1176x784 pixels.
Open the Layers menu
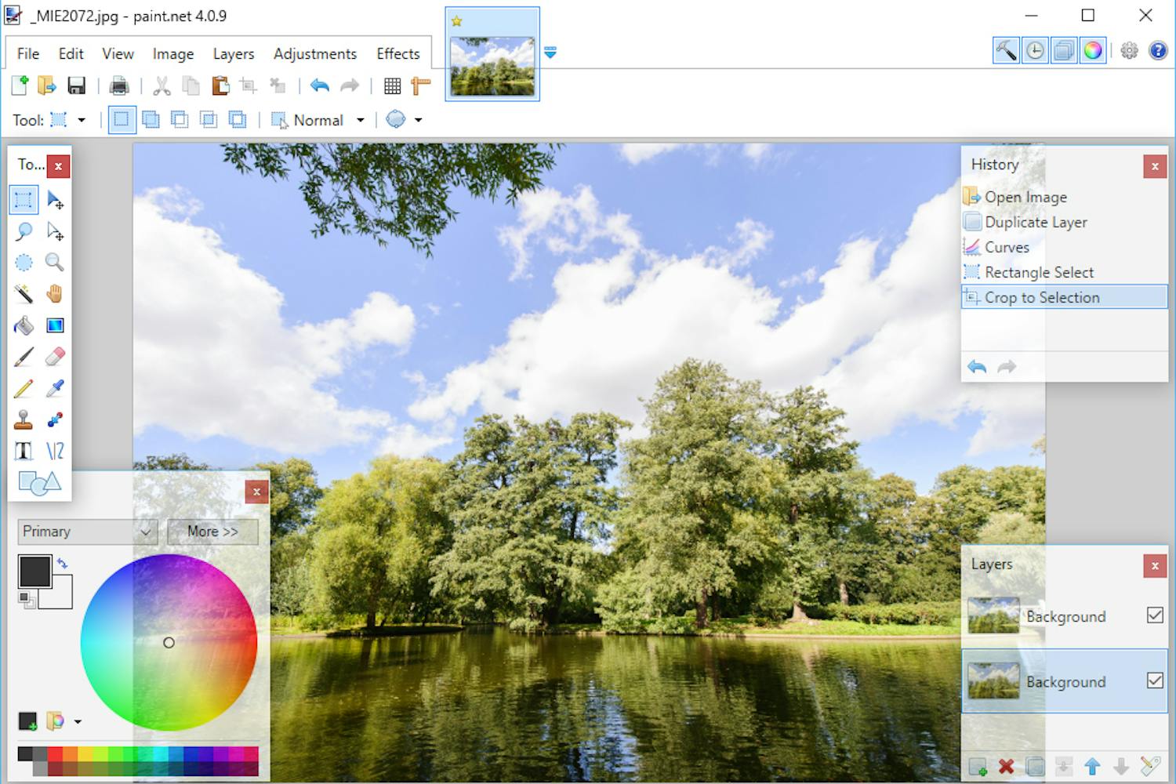[x=233, y=53]
